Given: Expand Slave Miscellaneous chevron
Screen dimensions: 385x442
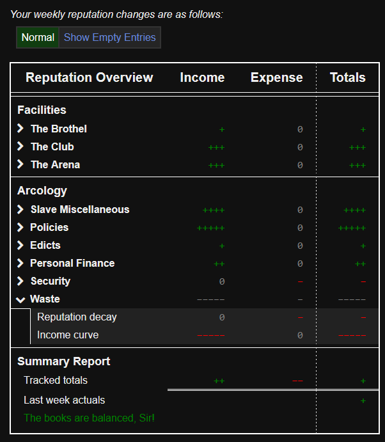Looking at the screenshot, I should [x=20, y=210].
